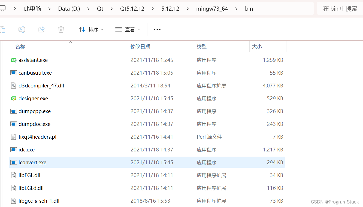The width and height of the screenshot is (363, 207).
Task: Click the assistant.exe Qt icon
Action: coord(14,60)
